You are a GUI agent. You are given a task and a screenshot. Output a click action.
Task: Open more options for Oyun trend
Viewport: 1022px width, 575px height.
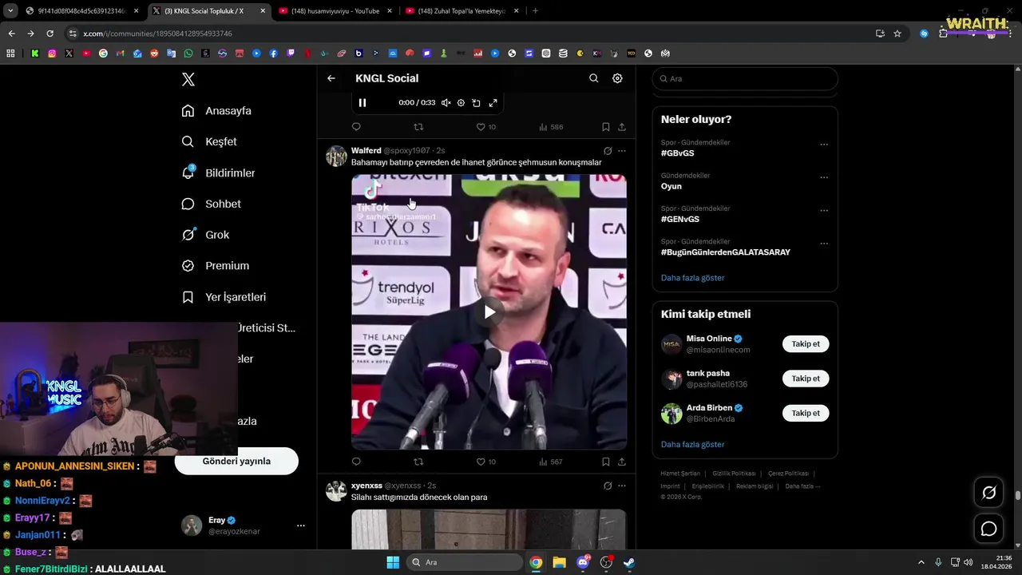[824, 177]
